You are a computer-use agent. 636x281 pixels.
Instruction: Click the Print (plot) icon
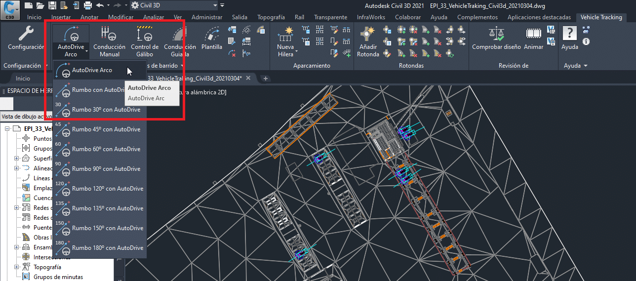pyautogui.click(x=88, y=5)
